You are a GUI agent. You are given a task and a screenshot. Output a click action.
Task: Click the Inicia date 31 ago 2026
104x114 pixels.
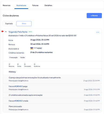(x=40, y=40)
